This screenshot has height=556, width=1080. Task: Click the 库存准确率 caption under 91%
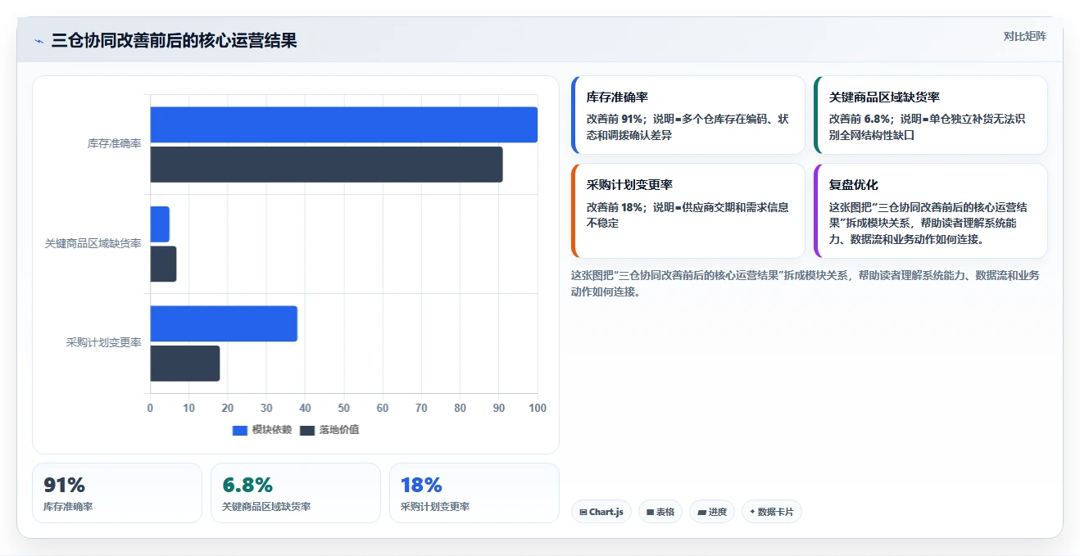68,507
